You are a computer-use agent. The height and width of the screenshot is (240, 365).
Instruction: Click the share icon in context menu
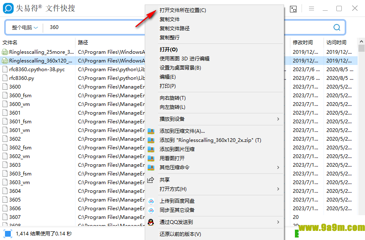pos(151,180)
